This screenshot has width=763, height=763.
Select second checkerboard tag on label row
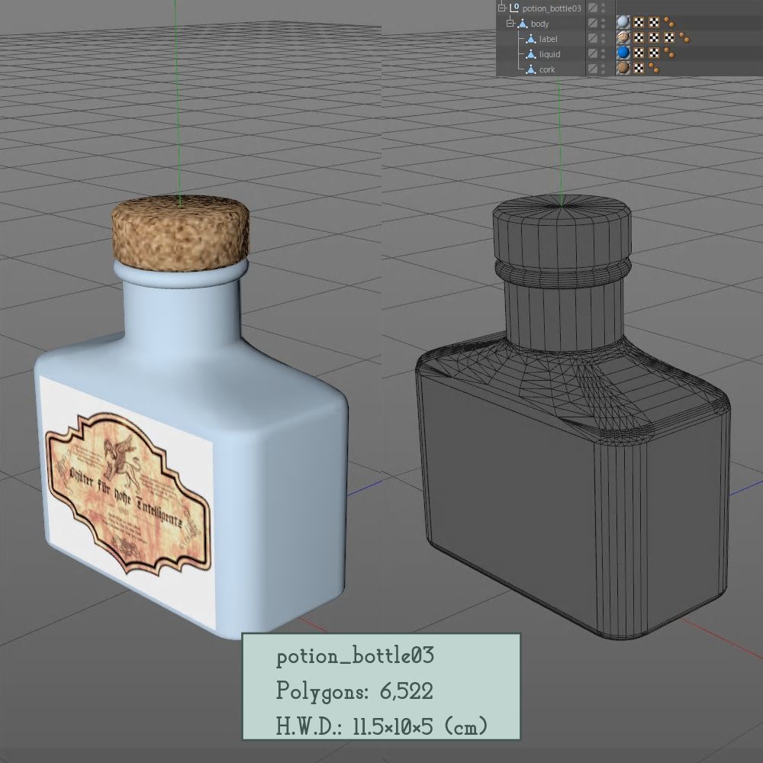coord(654,37)
